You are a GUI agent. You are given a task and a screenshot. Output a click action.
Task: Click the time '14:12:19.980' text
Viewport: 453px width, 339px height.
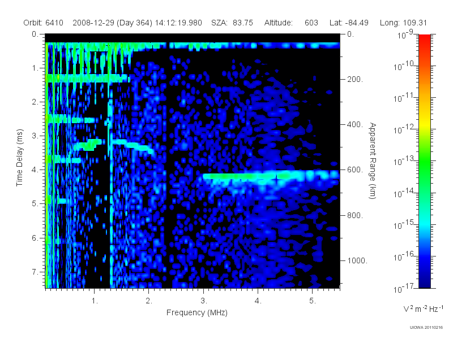178,23
